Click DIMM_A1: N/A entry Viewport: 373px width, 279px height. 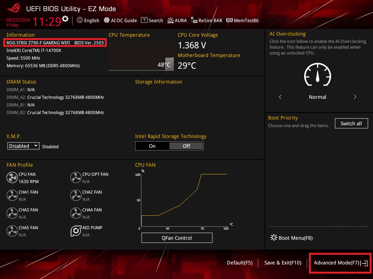[21, 89]
